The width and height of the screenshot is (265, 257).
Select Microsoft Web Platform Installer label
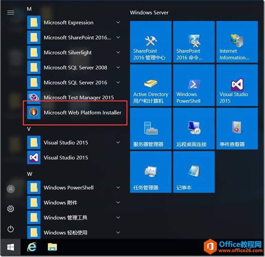[82, 112]
